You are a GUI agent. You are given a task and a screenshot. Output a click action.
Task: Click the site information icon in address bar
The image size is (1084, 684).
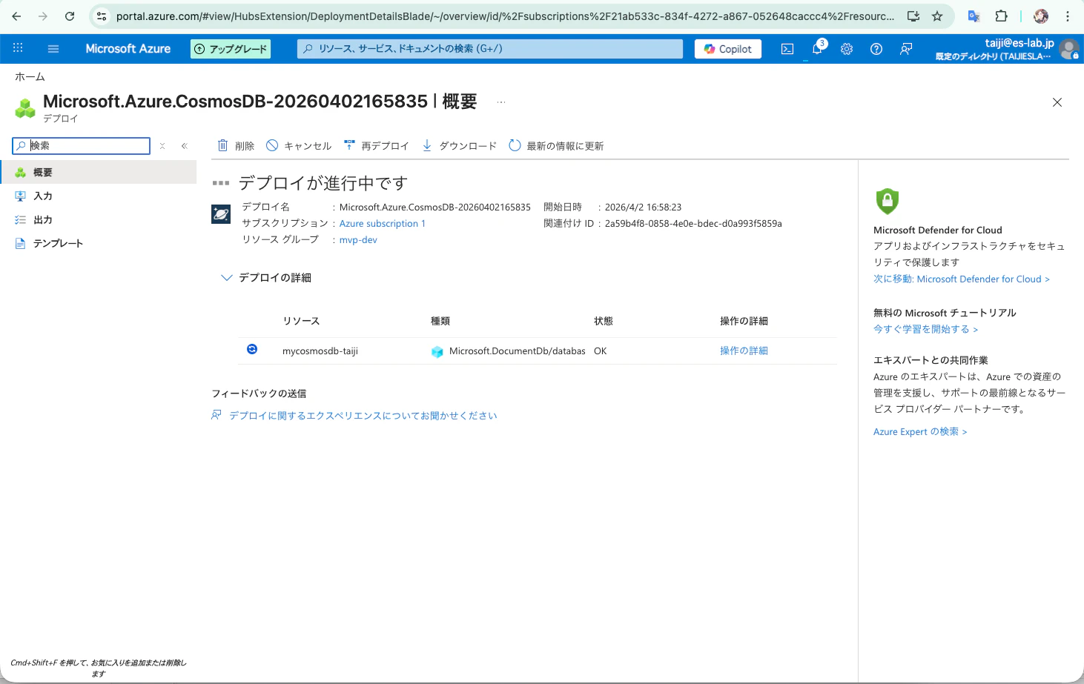[x=102, y=16]
